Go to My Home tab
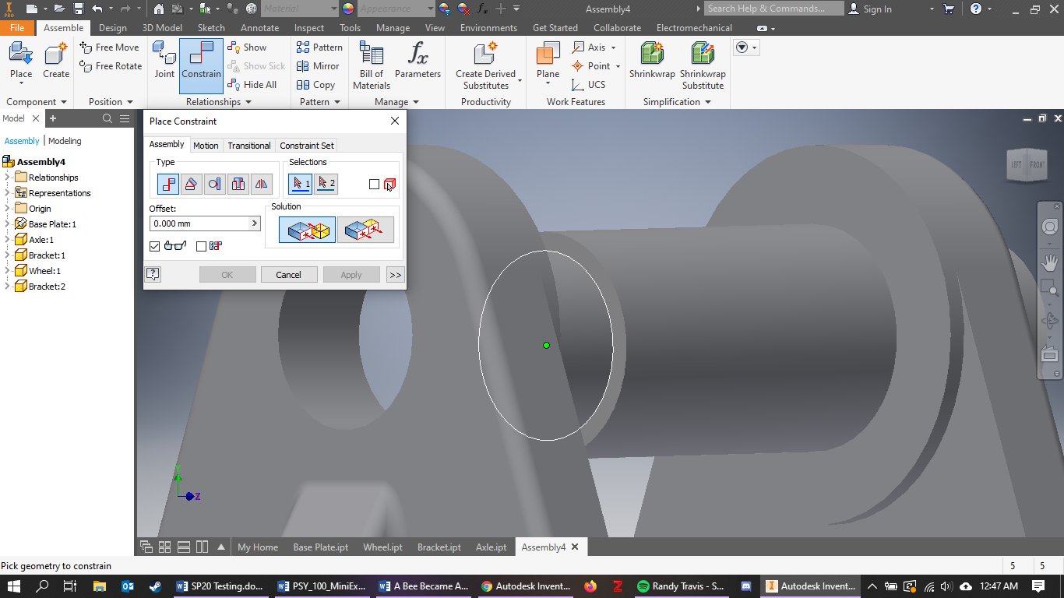 pyautogui.click(x=258, y=547)
